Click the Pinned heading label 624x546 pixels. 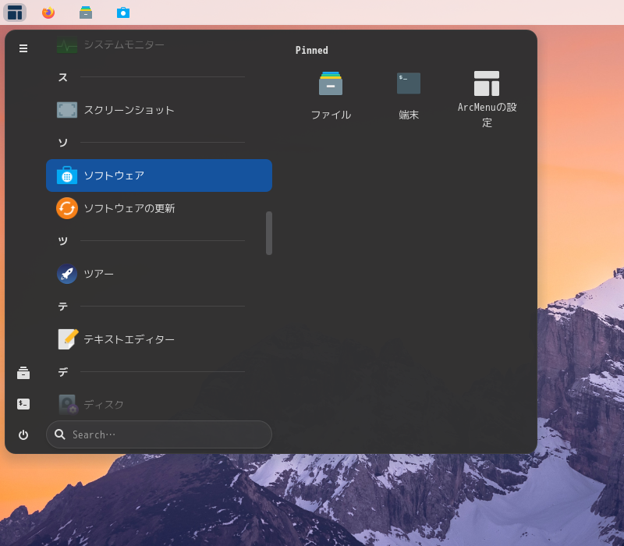[311, 50]
